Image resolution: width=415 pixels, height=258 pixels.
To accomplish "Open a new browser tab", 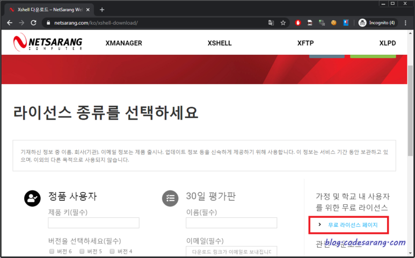I will [102, 10].
